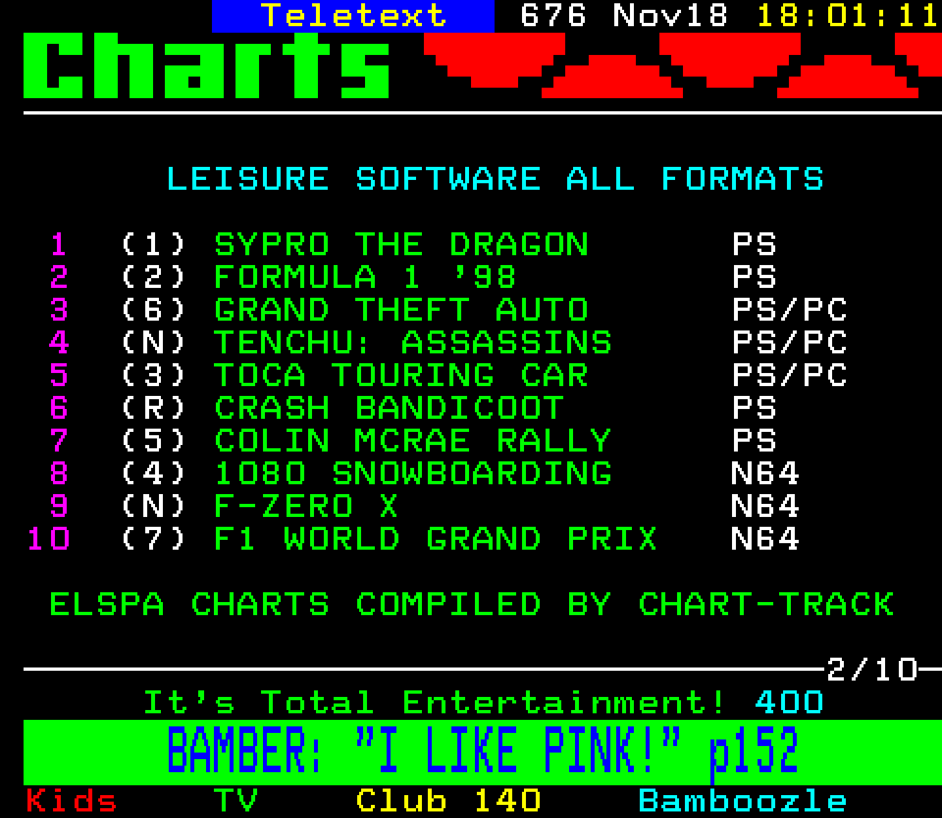The image size is (942, 818).
Task: Select GRAND THEFT AUTO chart entry
Action: tap(402, 310)
